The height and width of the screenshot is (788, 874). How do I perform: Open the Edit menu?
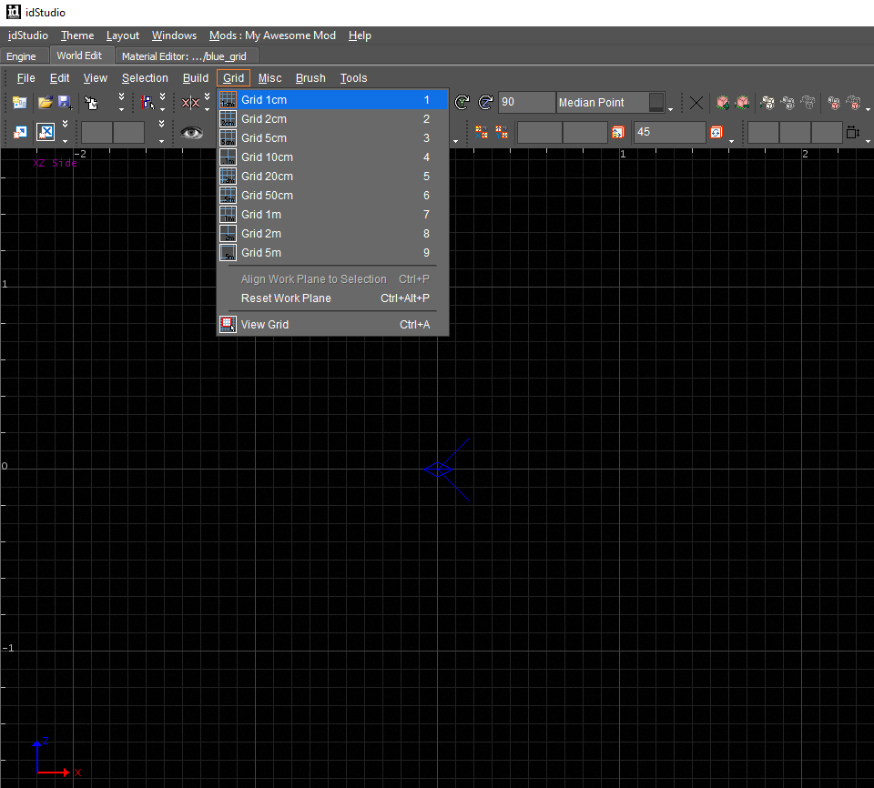click(60, 78)
